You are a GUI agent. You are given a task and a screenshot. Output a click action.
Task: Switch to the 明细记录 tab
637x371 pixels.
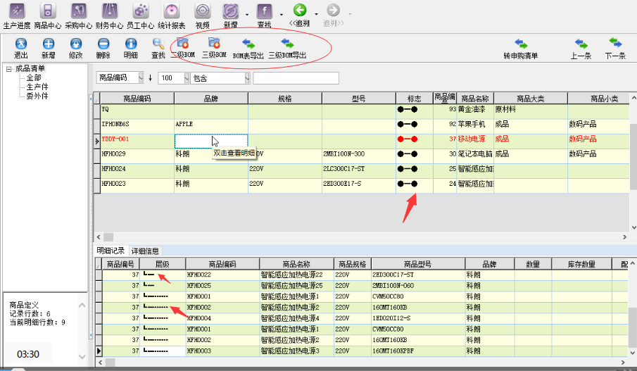(x=111, y=251)
